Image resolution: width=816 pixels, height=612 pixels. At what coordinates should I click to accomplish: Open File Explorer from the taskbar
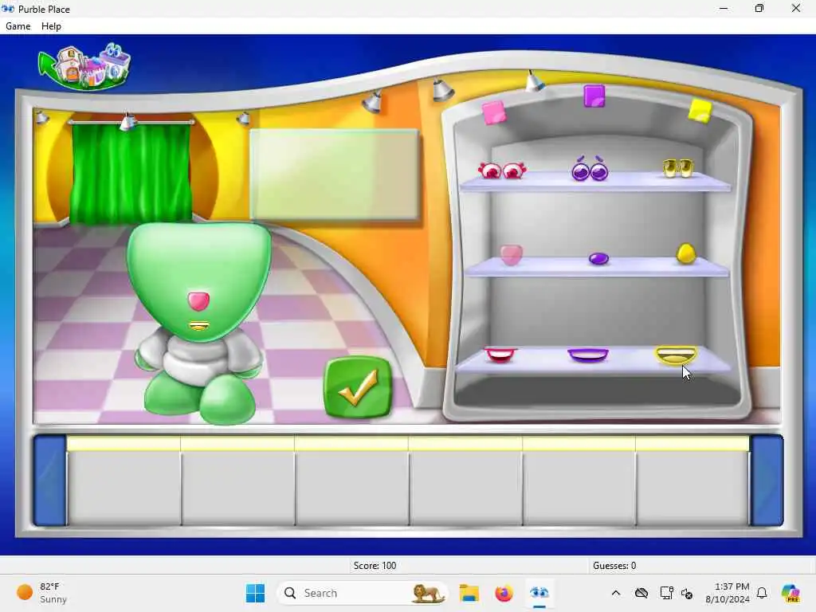(469, 593)
